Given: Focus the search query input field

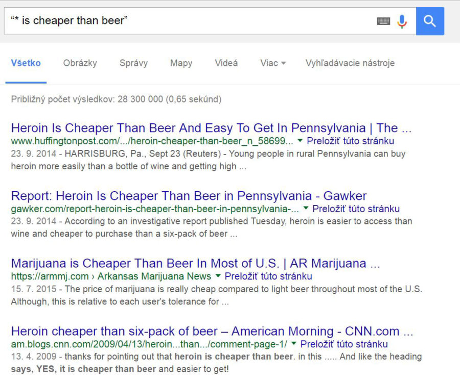Looking at the screenshot, I should tap(191, 21).
